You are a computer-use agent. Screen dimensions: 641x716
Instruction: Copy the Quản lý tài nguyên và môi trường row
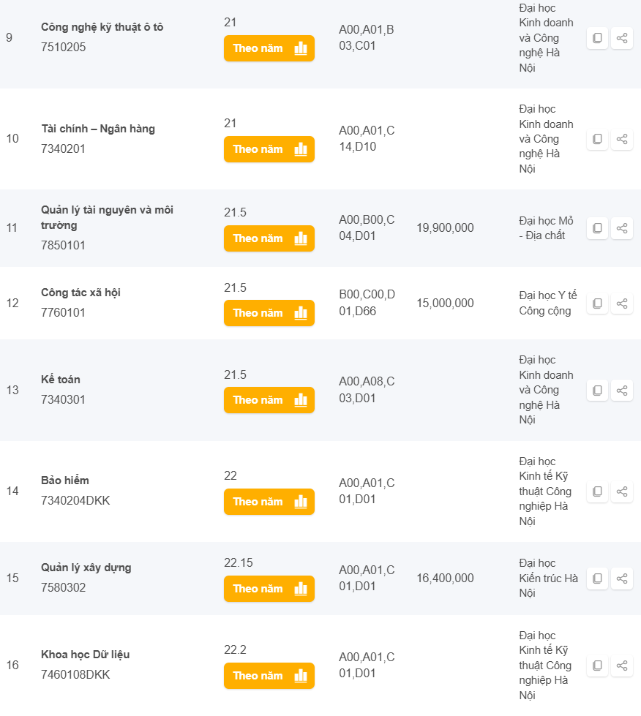pyautogui.click(x=597, y=228)
